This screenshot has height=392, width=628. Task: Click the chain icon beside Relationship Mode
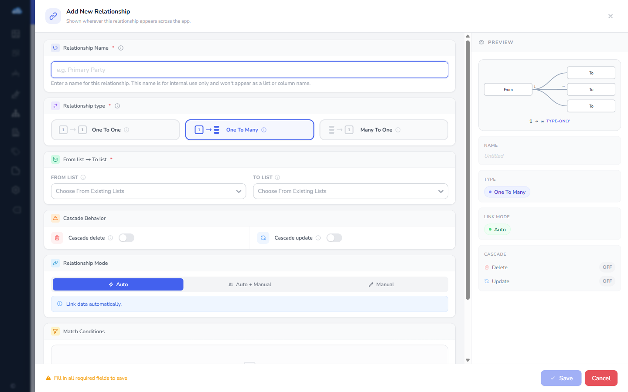click(55, 263)
